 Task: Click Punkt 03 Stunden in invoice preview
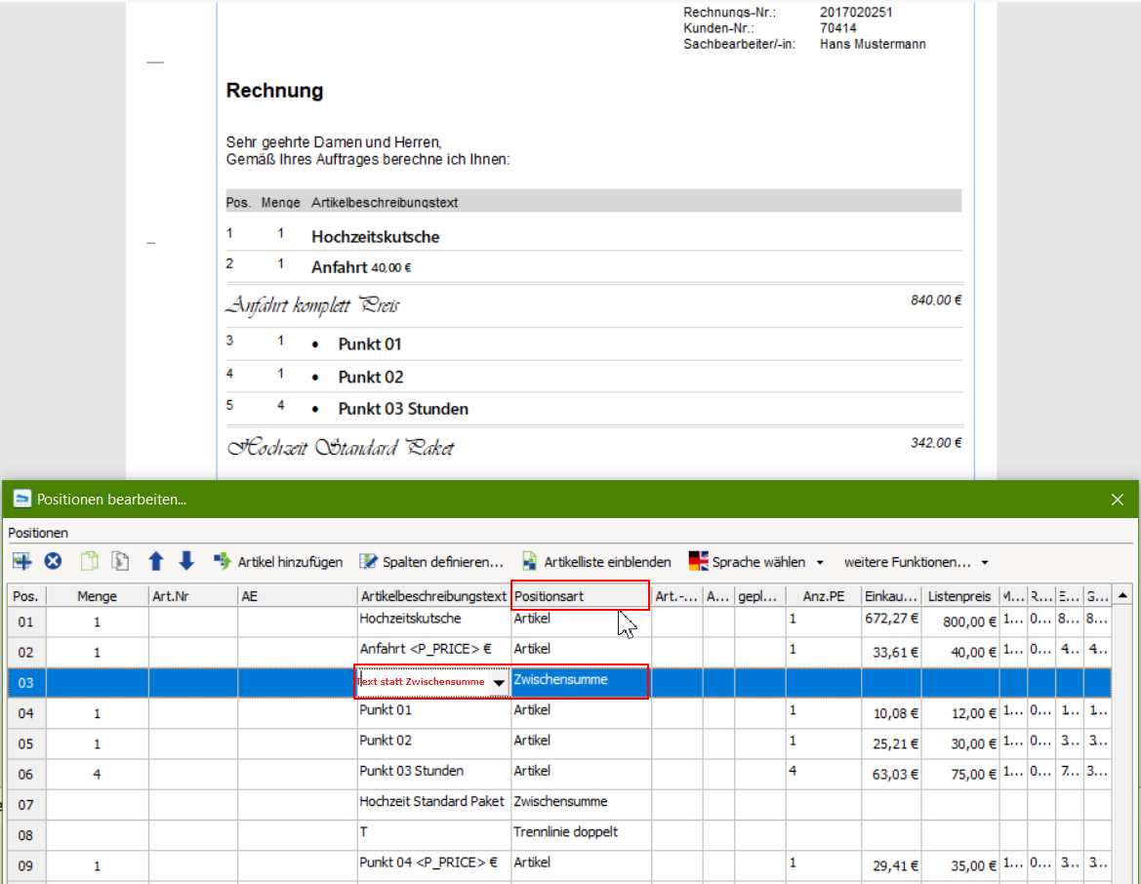point(403,409)
